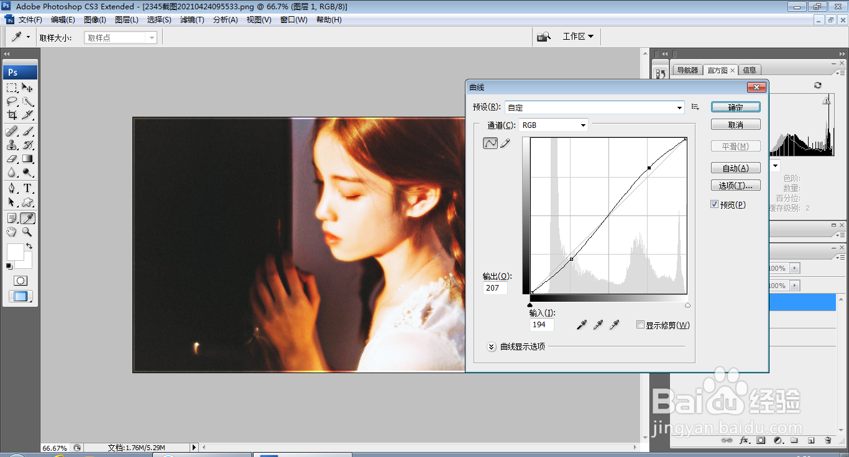Select the Healing Brush tool
Viewport: 849px width, 457px height.
12,131
